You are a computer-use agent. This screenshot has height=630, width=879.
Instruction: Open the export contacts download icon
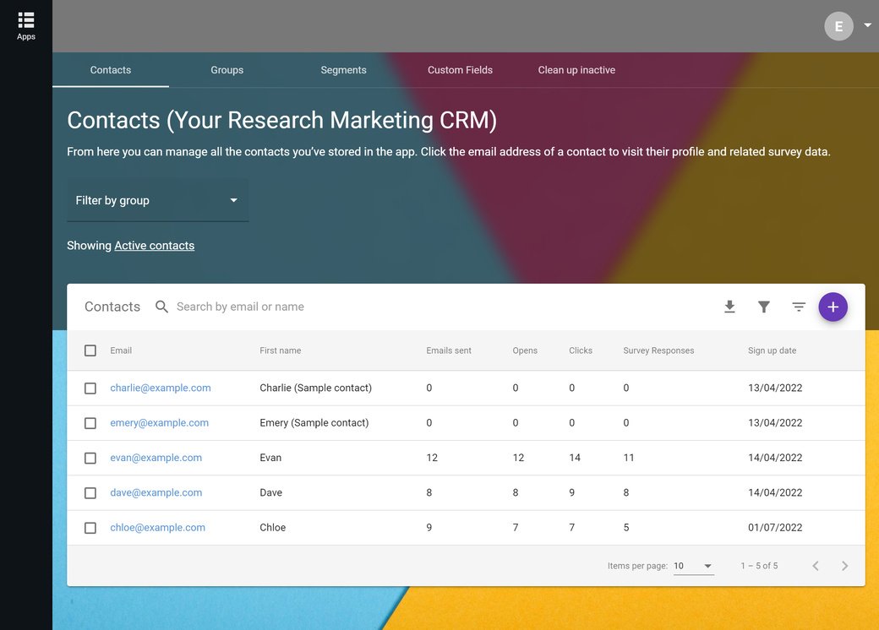point(729,307)
